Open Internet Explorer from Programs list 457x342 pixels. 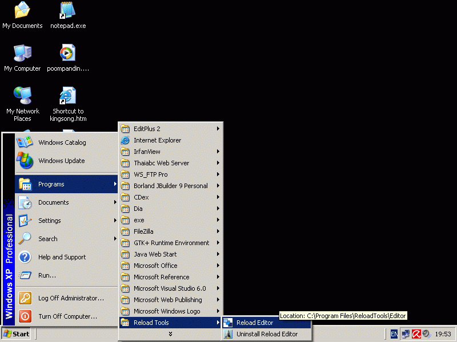click(157, 140)
